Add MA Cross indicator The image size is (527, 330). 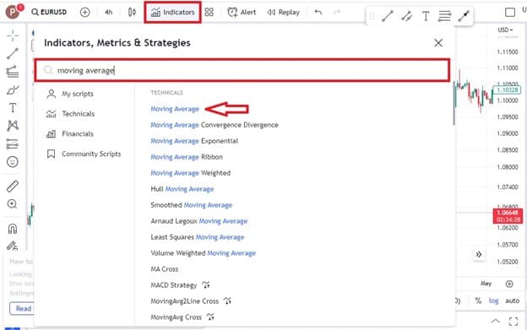click(x=165, y=269)
